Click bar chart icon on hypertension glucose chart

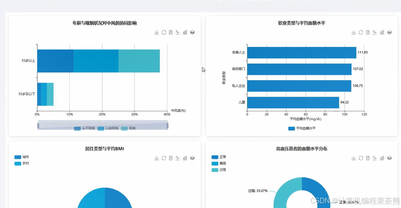(x=382, y=158)
